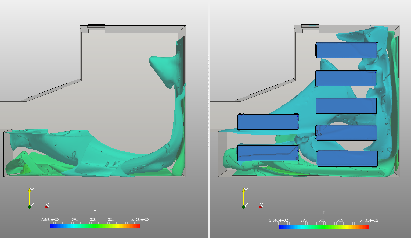Click the yellow Y axis arrow in left view
411x238 pixels.
(x=30, y=190)
